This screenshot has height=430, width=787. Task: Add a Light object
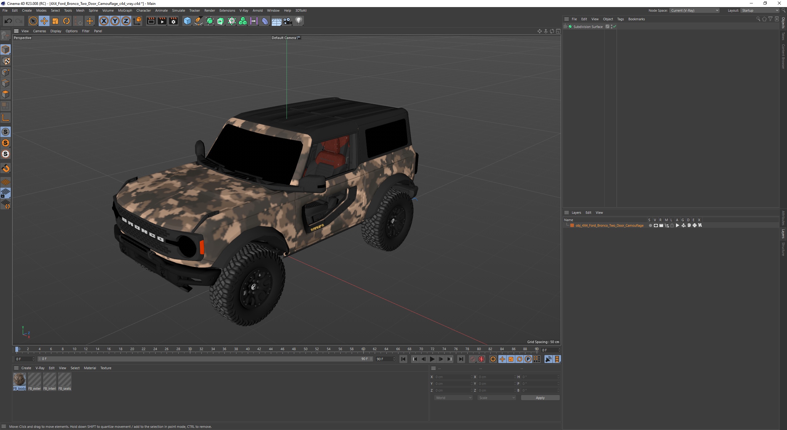pyautogui.click(x=299, y=21)
